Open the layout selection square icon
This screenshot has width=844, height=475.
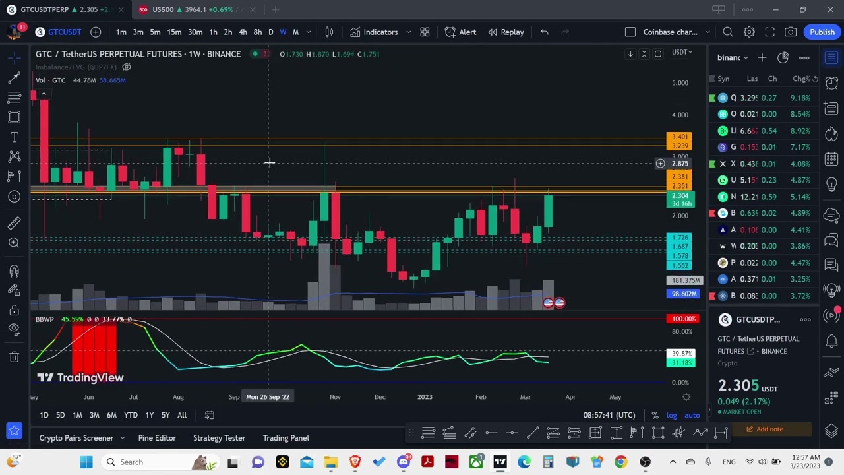click(x=630, y=32)
